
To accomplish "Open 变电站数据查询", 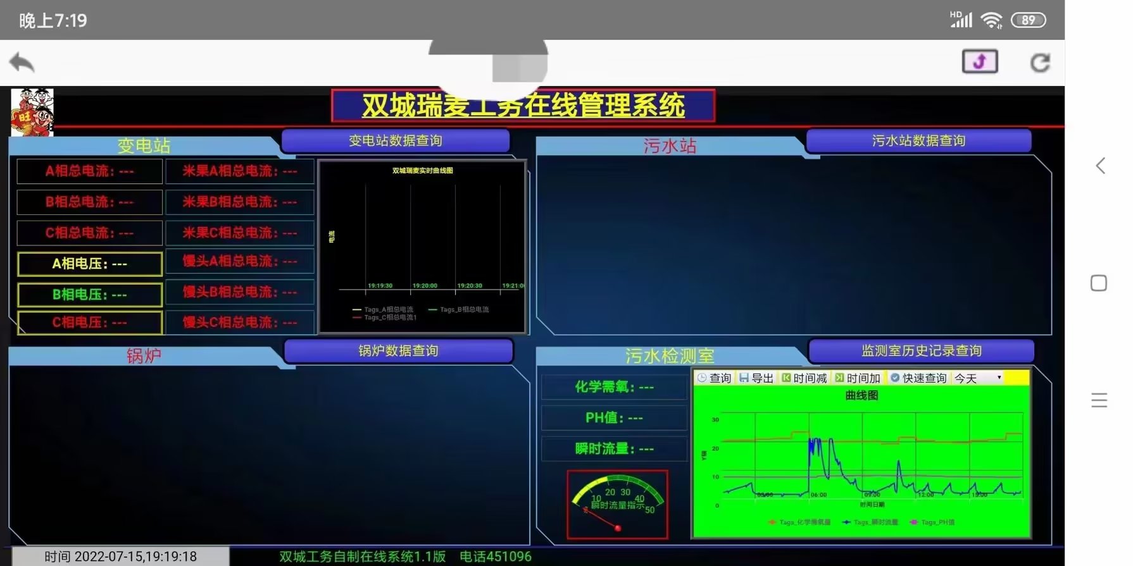I will pyautogui.click(x=395, y=140).
